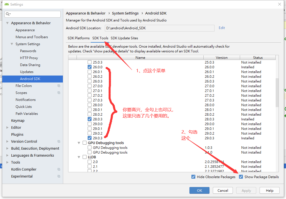Collapse the LLDB package group
This screenshot has height=199, width=286.
[79, 157]
